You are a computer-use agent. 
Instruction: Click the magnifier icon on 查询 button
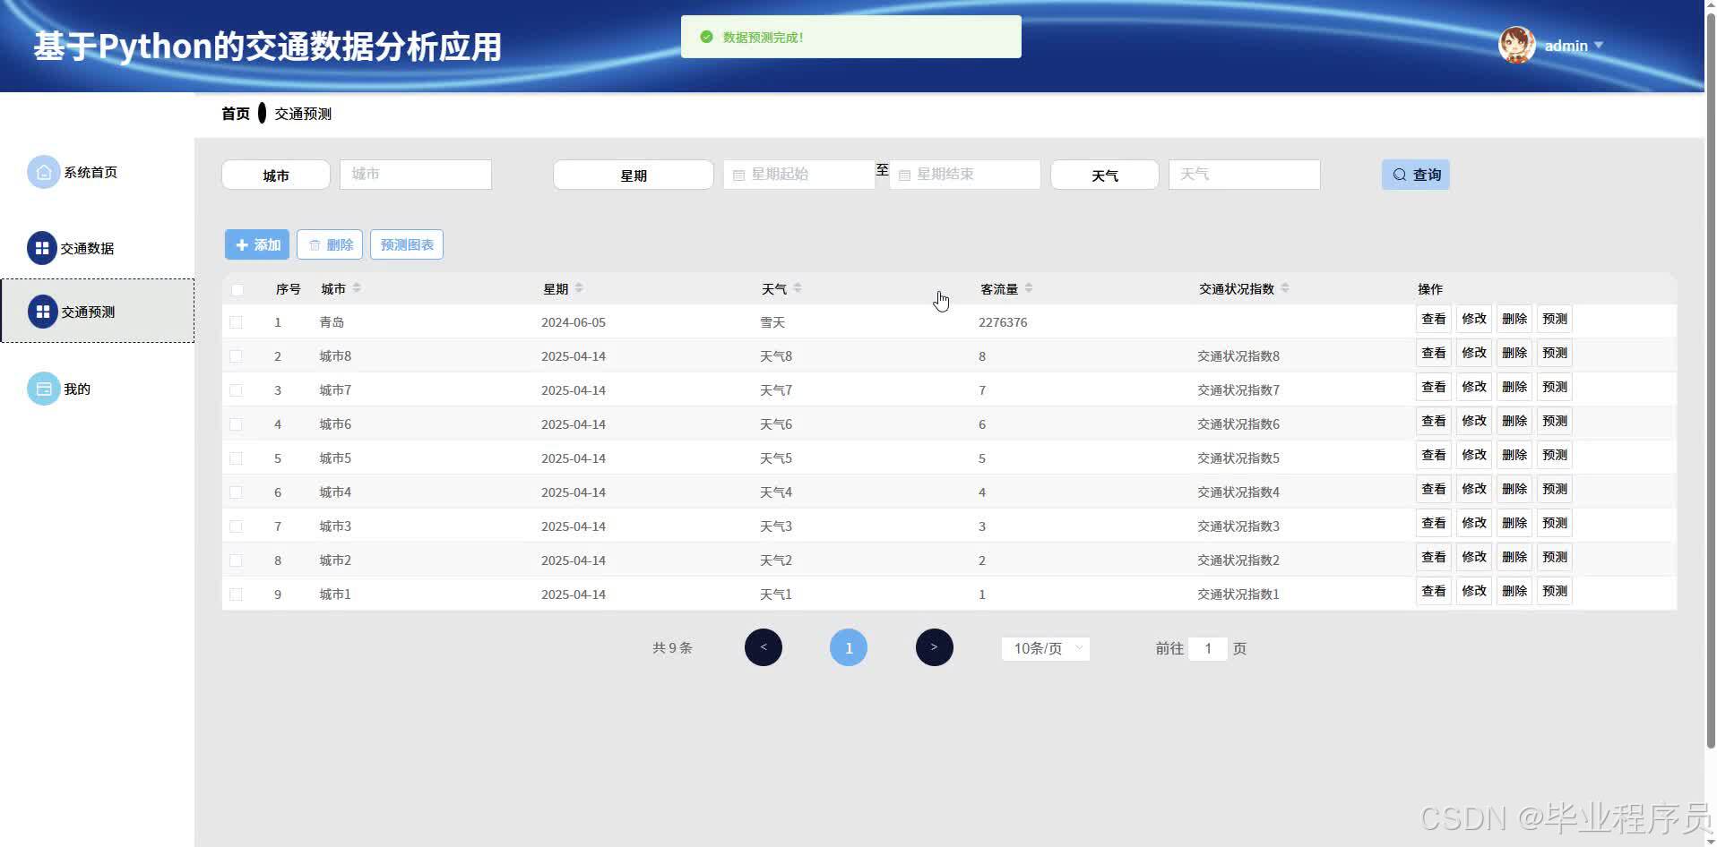click(x=1398, y=175)
